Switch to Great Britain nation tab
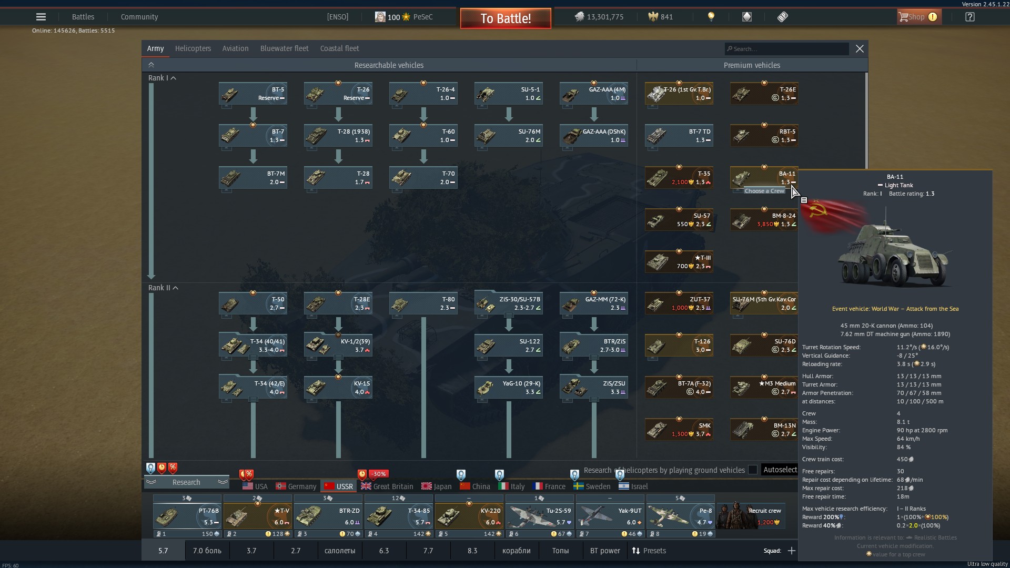 tap(387, 486)
